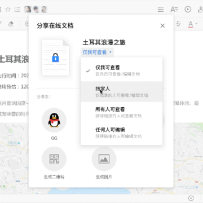Choose the 指定人 permission option
203x203 pixels.
click(121, 91)
